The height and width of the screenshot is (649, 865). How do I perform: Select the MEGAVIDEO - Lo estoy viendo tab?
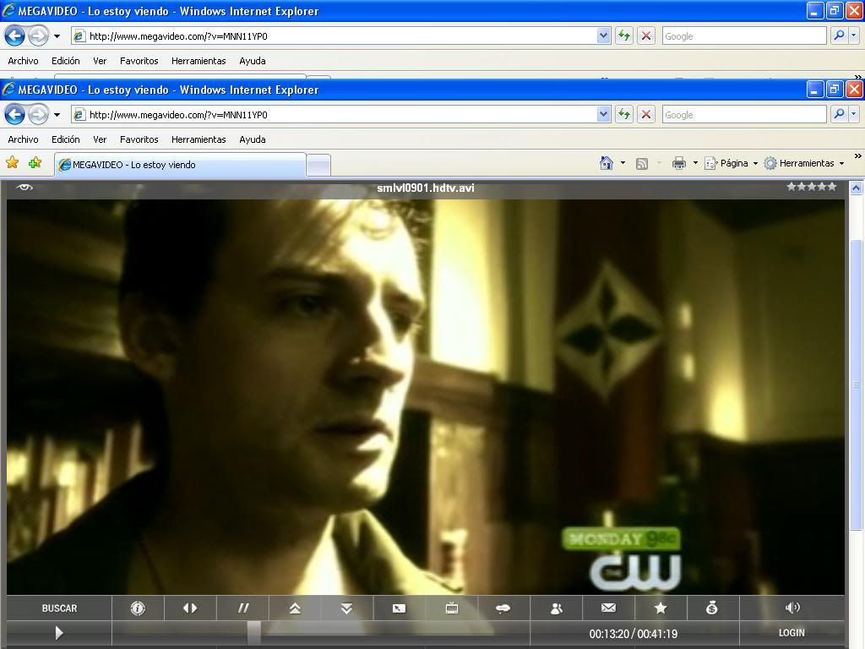point(179,165)
